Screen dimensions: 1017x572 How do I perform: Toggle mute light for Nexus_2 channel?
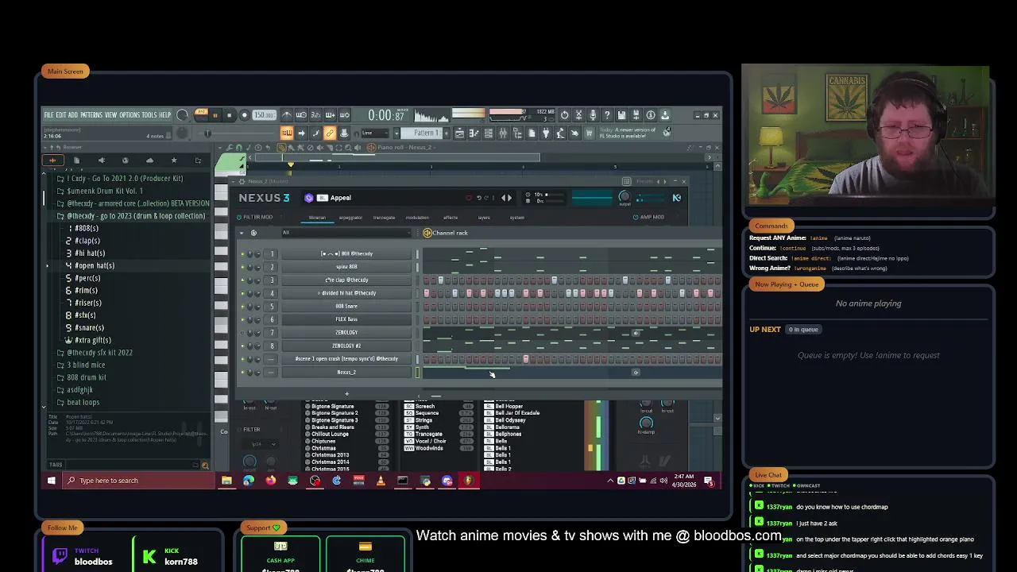click(242, 372)
